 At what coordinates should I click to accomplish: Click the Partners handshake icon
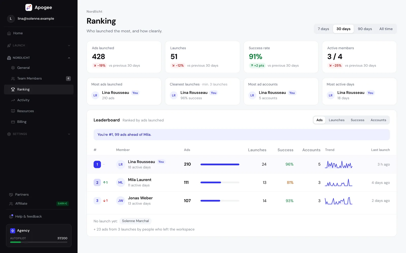coord(11,195)
